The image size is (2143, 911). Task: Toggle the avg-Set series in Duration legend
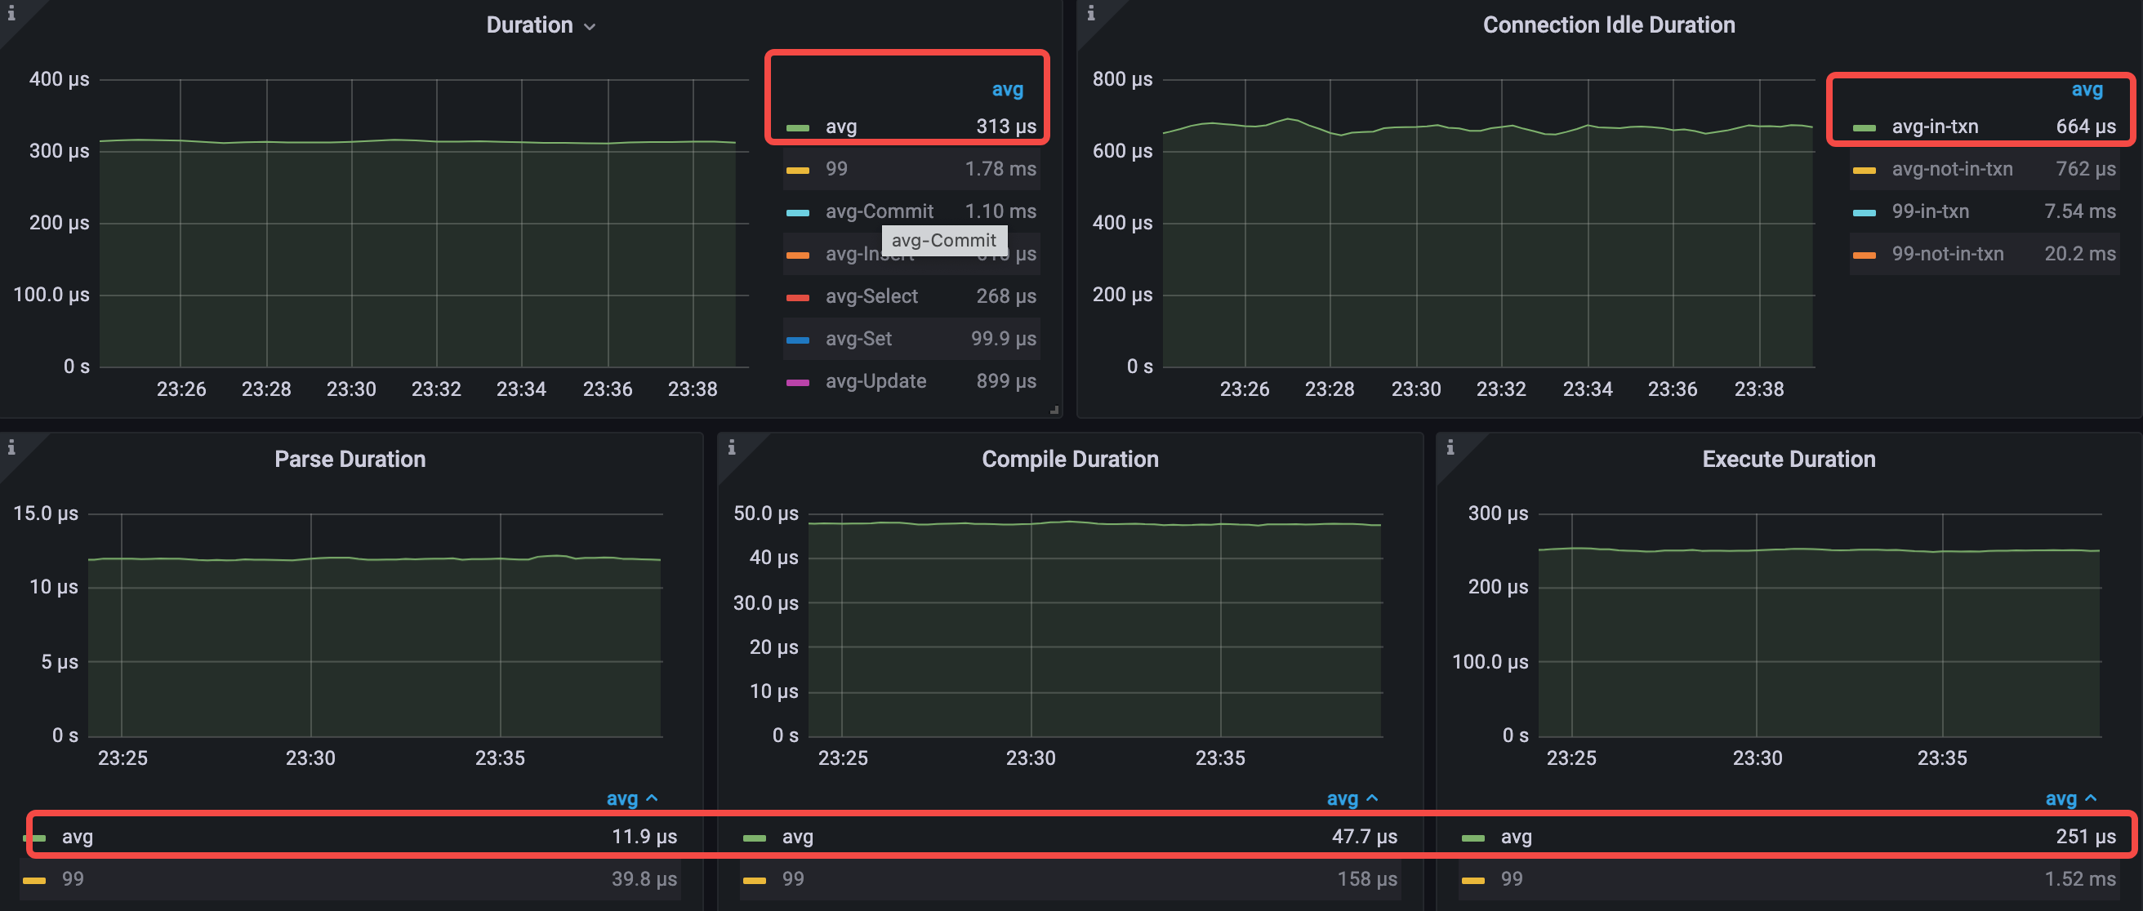coord(858,338)
